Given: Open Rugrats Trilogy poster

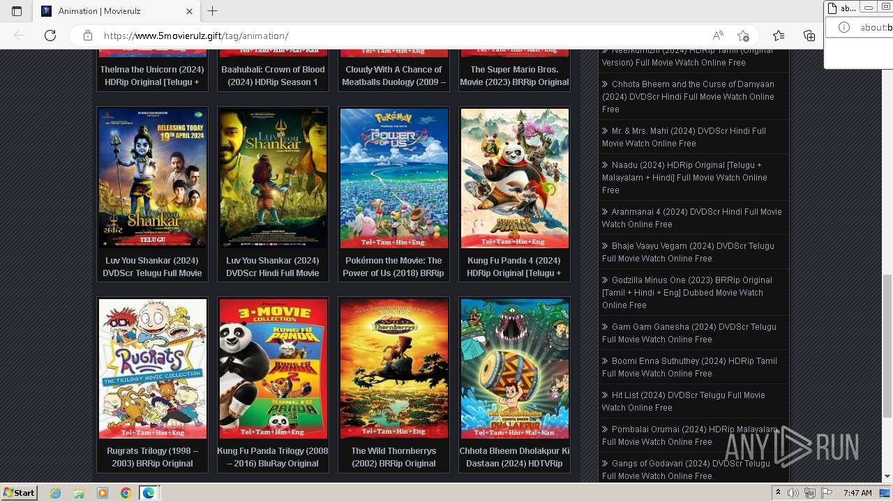Looking at the screenshot, I should coord(153,369).
